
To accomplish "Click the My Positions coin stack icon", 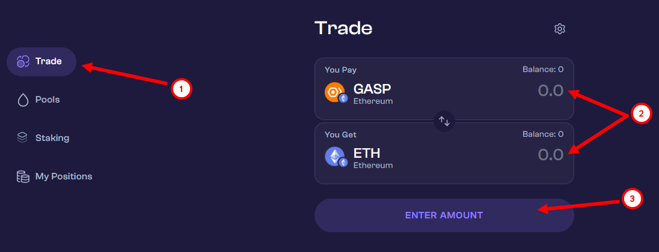I will tap(23, 176).
